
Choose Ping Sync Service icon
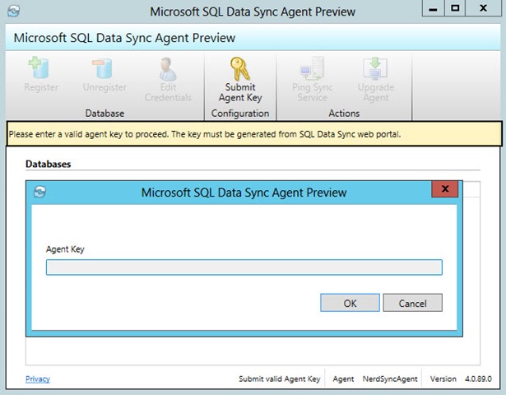click(312, 68)
